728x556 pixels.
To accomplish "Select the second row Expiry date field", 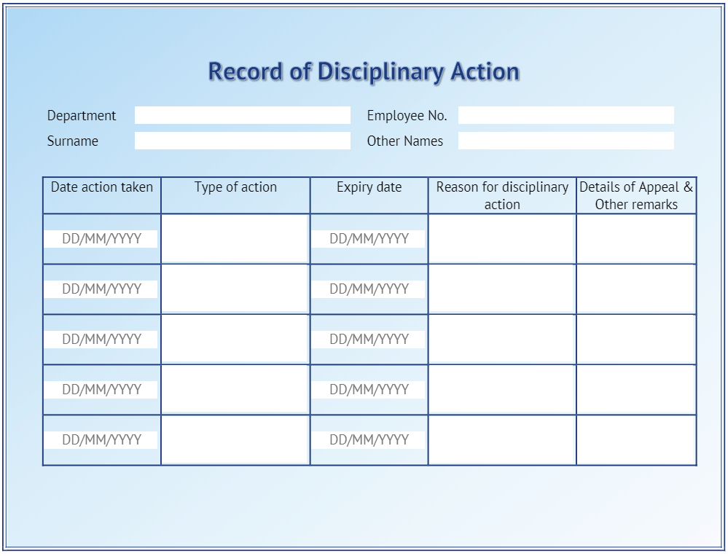I will tap(369, 288).
